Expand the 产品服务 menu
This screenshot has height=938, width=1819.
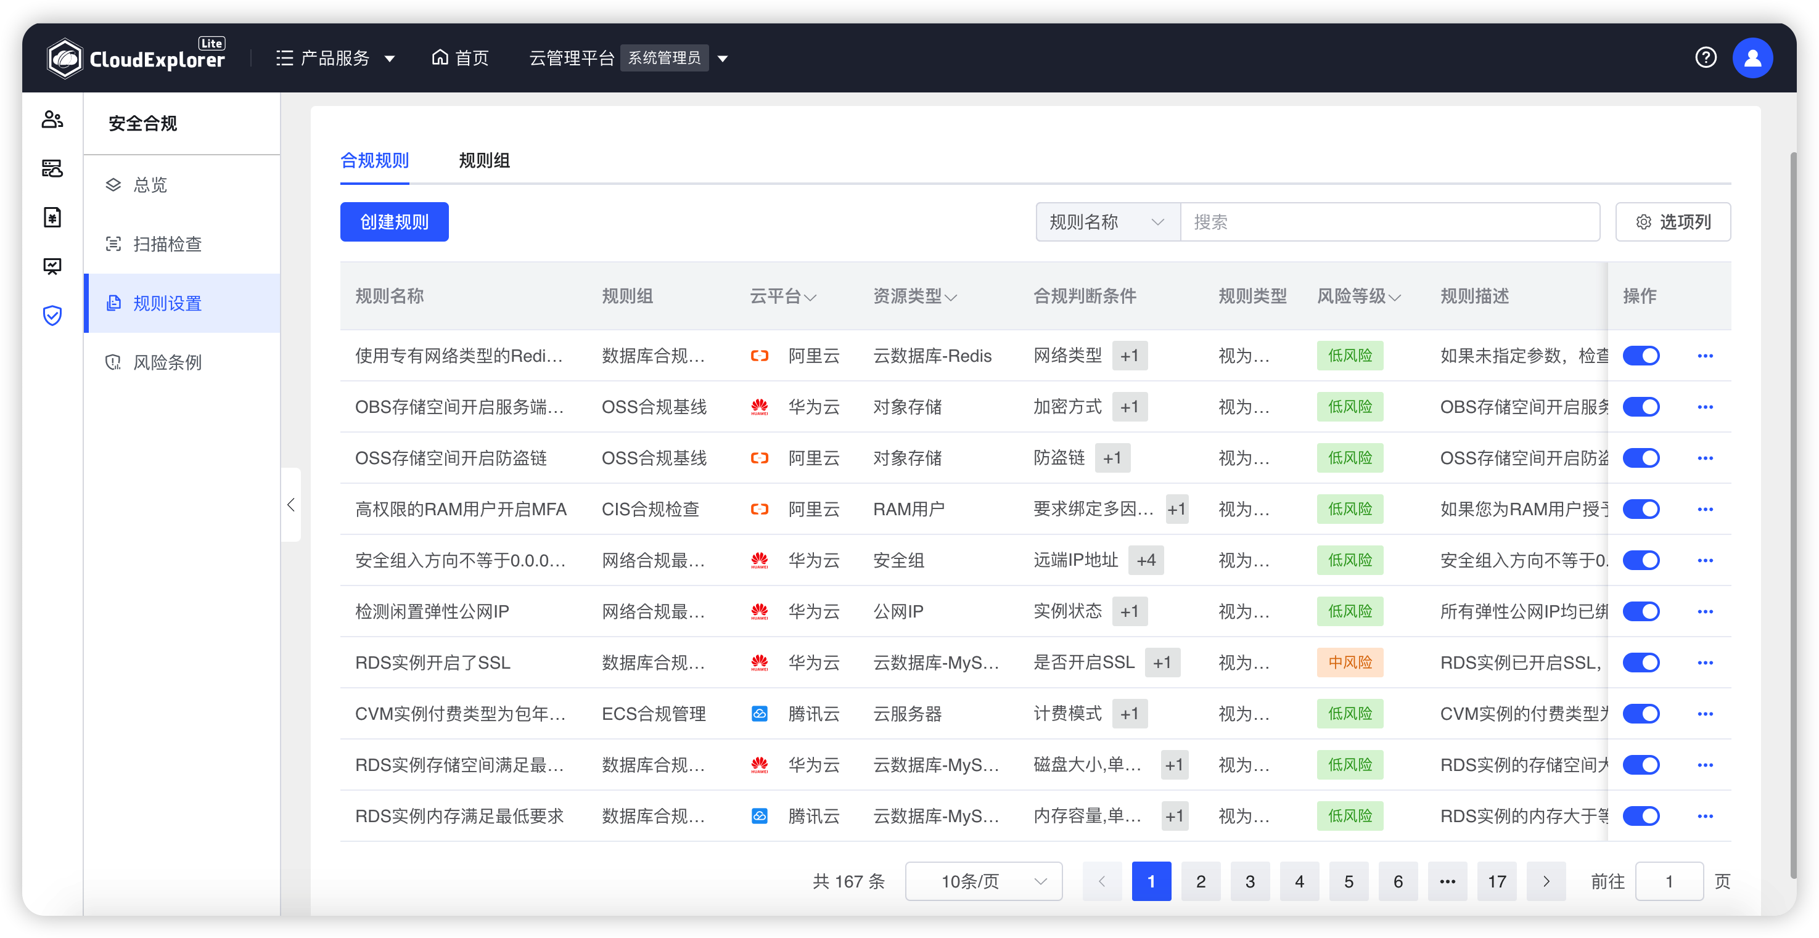click(335, 58)
